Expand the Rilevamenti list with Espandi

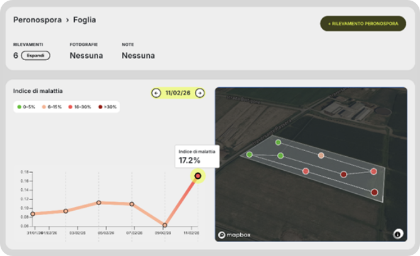35,55
